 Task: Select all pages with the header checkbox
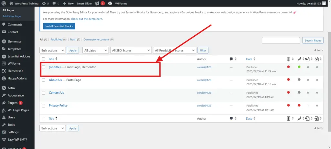[x=44, y=59]
